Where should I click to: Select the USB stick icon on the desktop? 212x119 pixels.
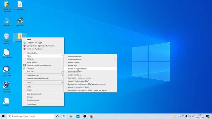pos(20,20)
